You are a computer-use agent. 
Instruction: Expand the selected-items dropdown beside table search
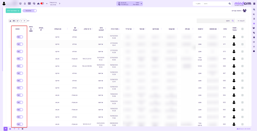[x=240, y=21]
